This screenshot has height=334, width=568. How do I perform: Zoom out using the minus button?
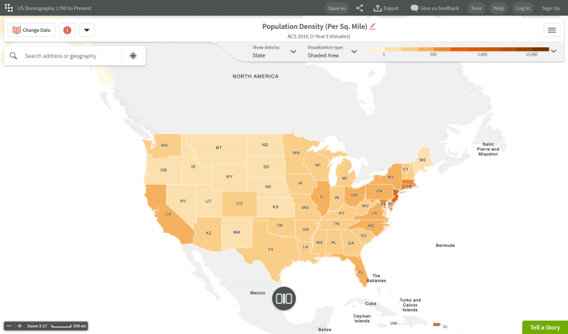pos(9,326)
